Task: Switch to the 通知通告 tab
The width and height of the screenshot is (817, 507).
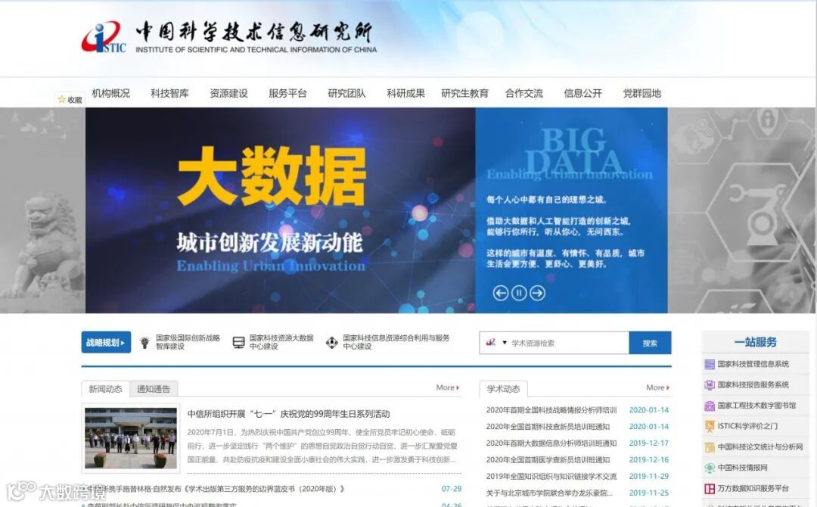Action: [x=153, y=389]
